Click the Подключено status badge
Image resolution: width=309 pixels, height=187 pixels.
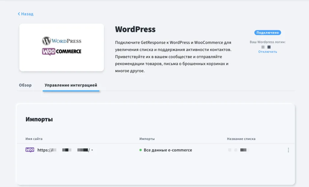pos(268,33)
